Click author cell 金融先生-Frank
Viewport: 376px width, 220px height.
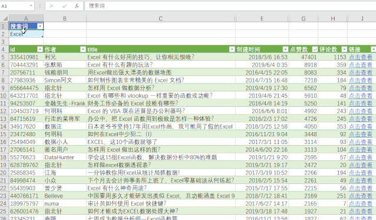65,103
